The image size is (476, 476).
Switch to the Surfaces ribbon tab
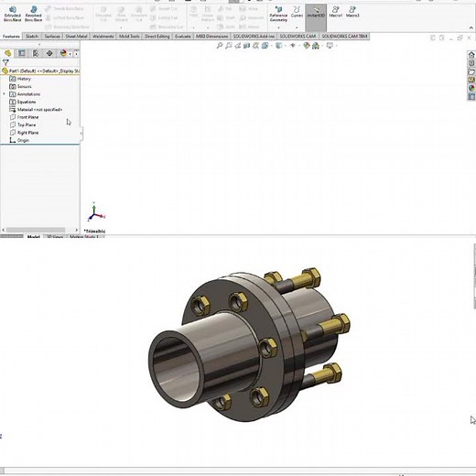[x=52, y=37]
